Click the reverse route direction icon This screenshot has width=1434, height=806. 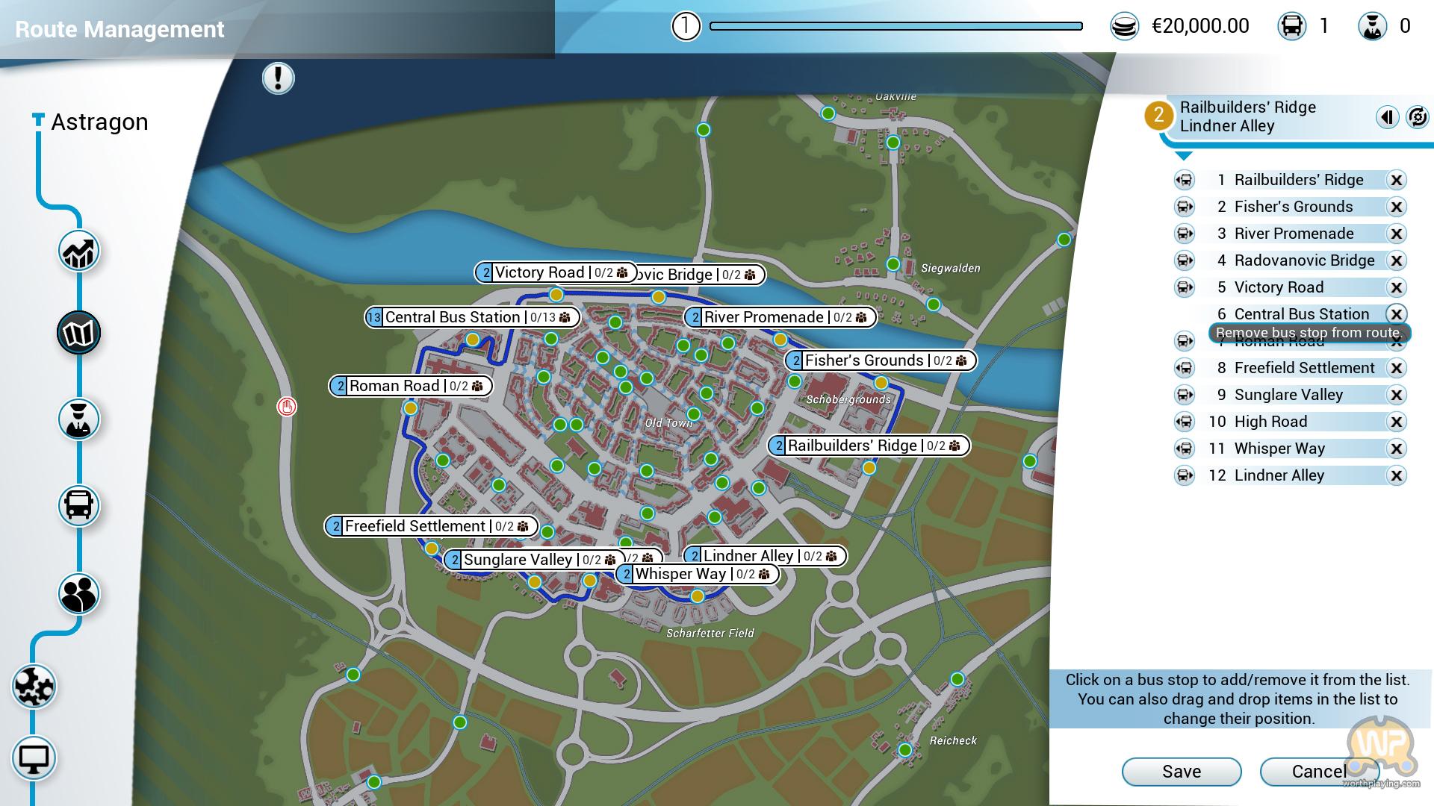[1387, 117]
